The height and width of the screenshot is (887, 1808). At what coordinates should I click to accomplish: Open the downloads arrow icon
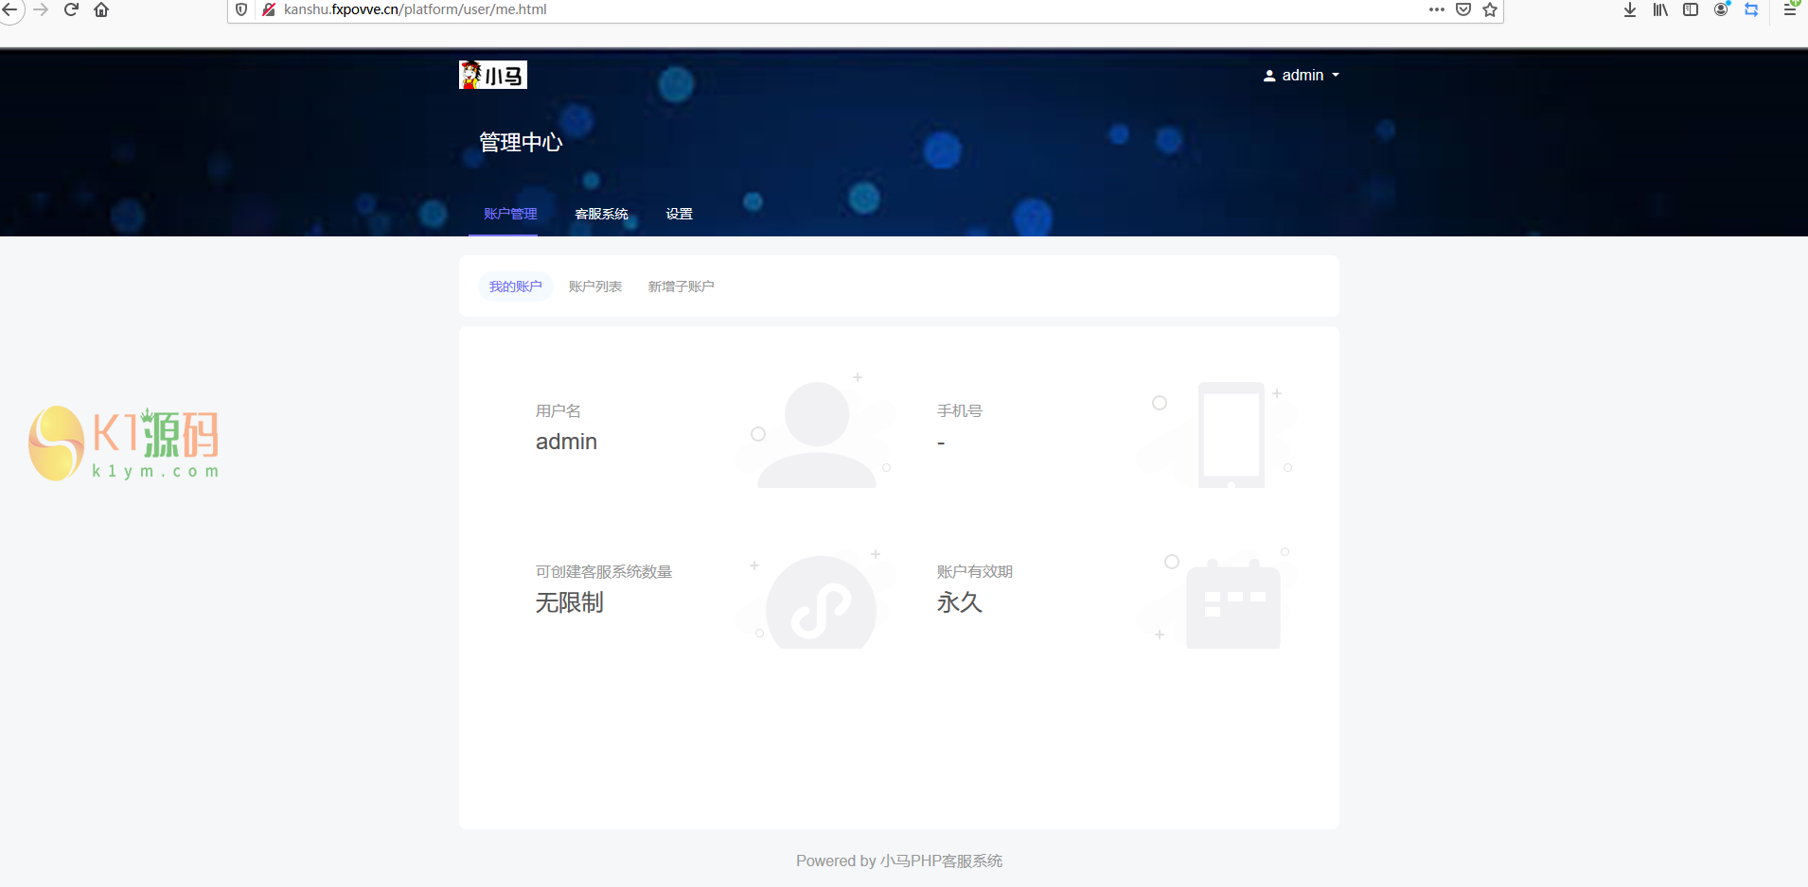(x=1630, y=9)
